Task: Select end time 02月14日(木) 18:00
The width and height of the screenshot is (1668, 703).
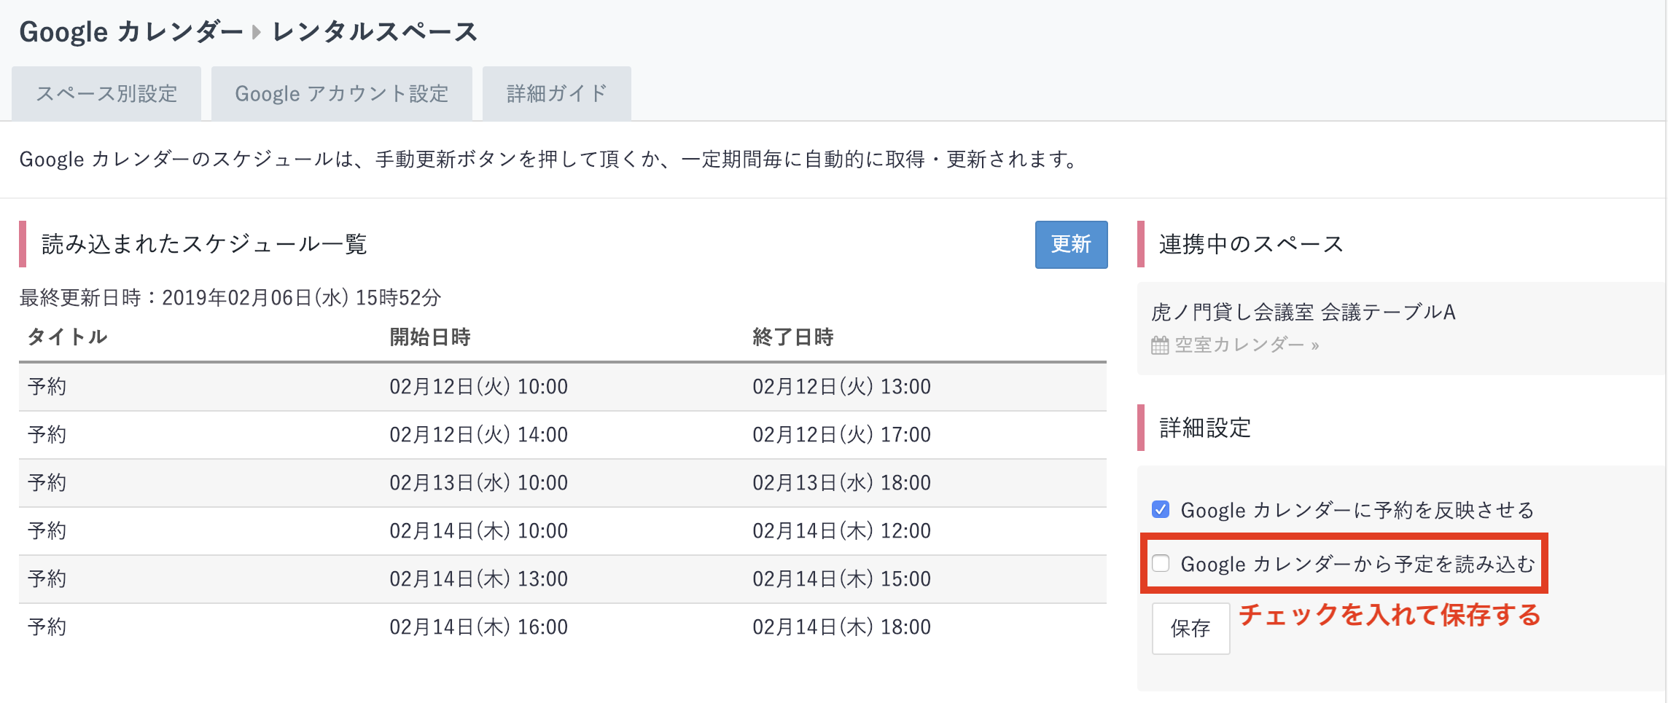Action: tap(841, 627)
